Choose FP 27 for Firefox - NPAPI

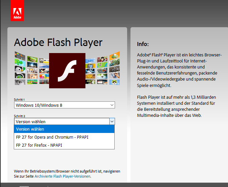64,145
